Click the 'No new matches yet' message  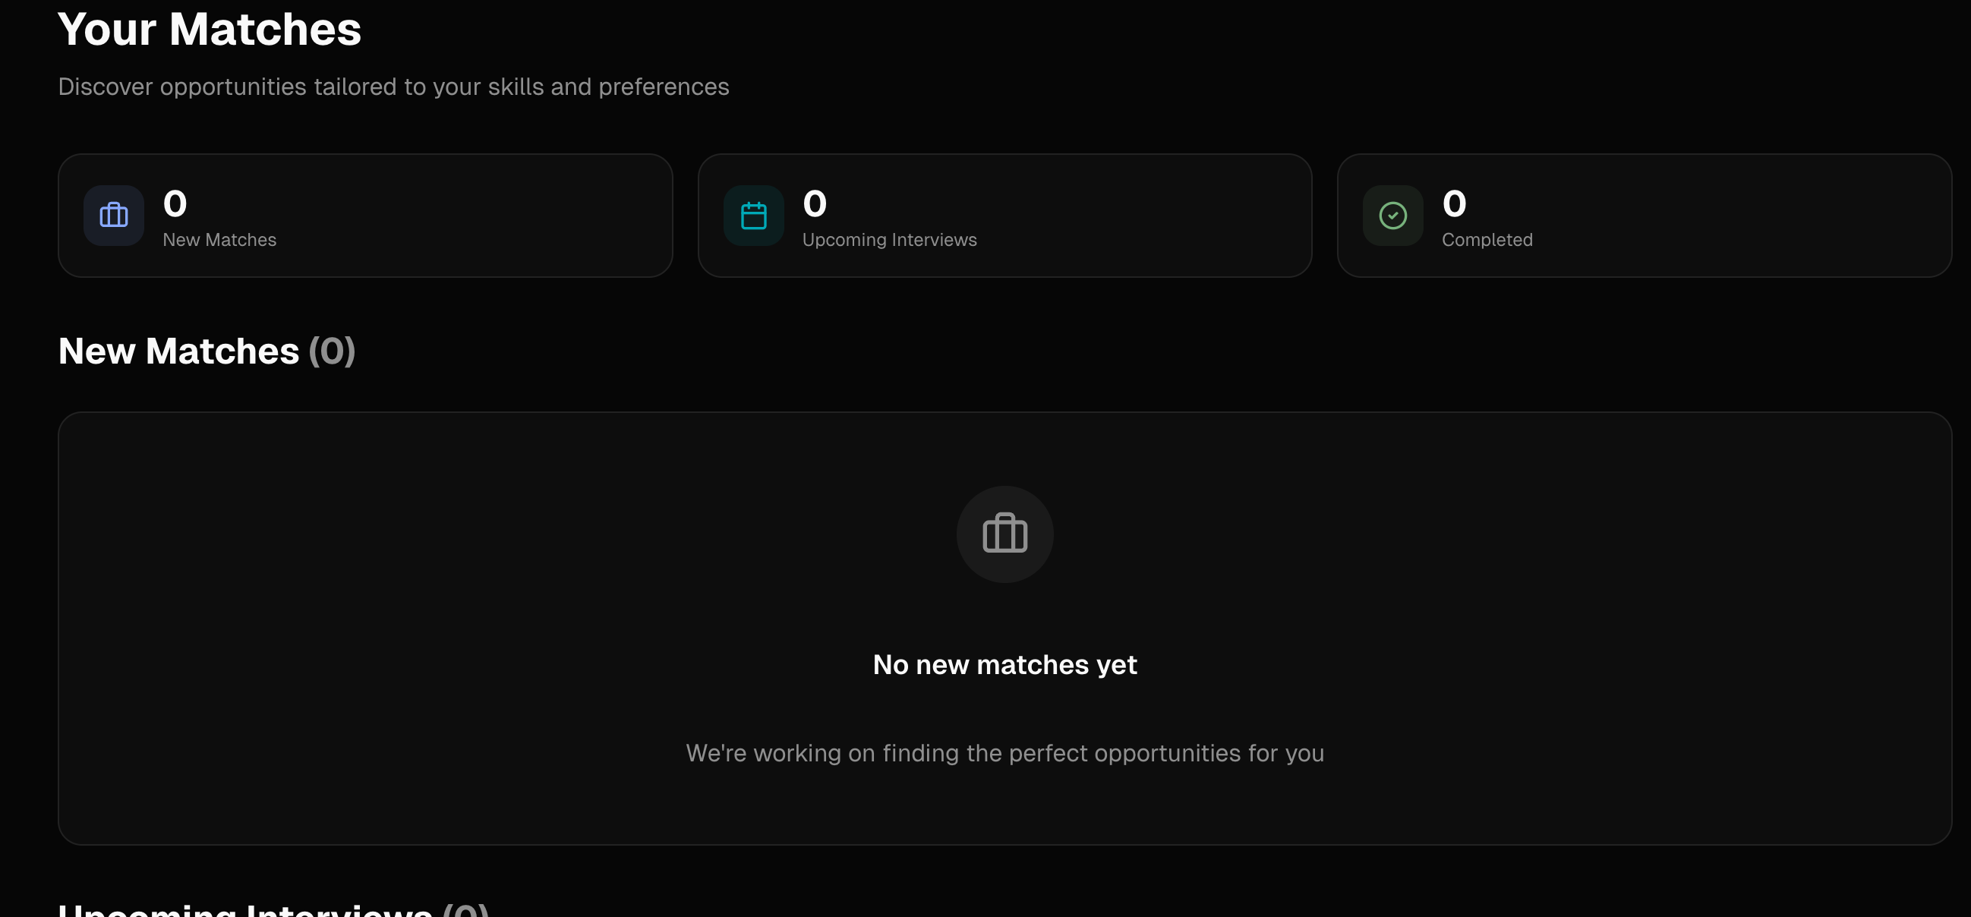point(1004,665)
